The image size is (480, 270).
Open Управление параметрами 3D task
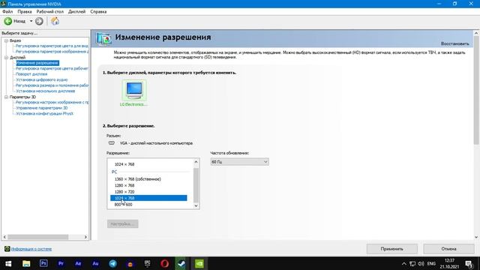tap(42, 108)
